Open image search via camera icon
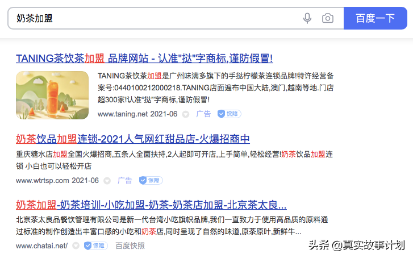The height and width of the screenshot is (258, 413). (x=328, y=18)
